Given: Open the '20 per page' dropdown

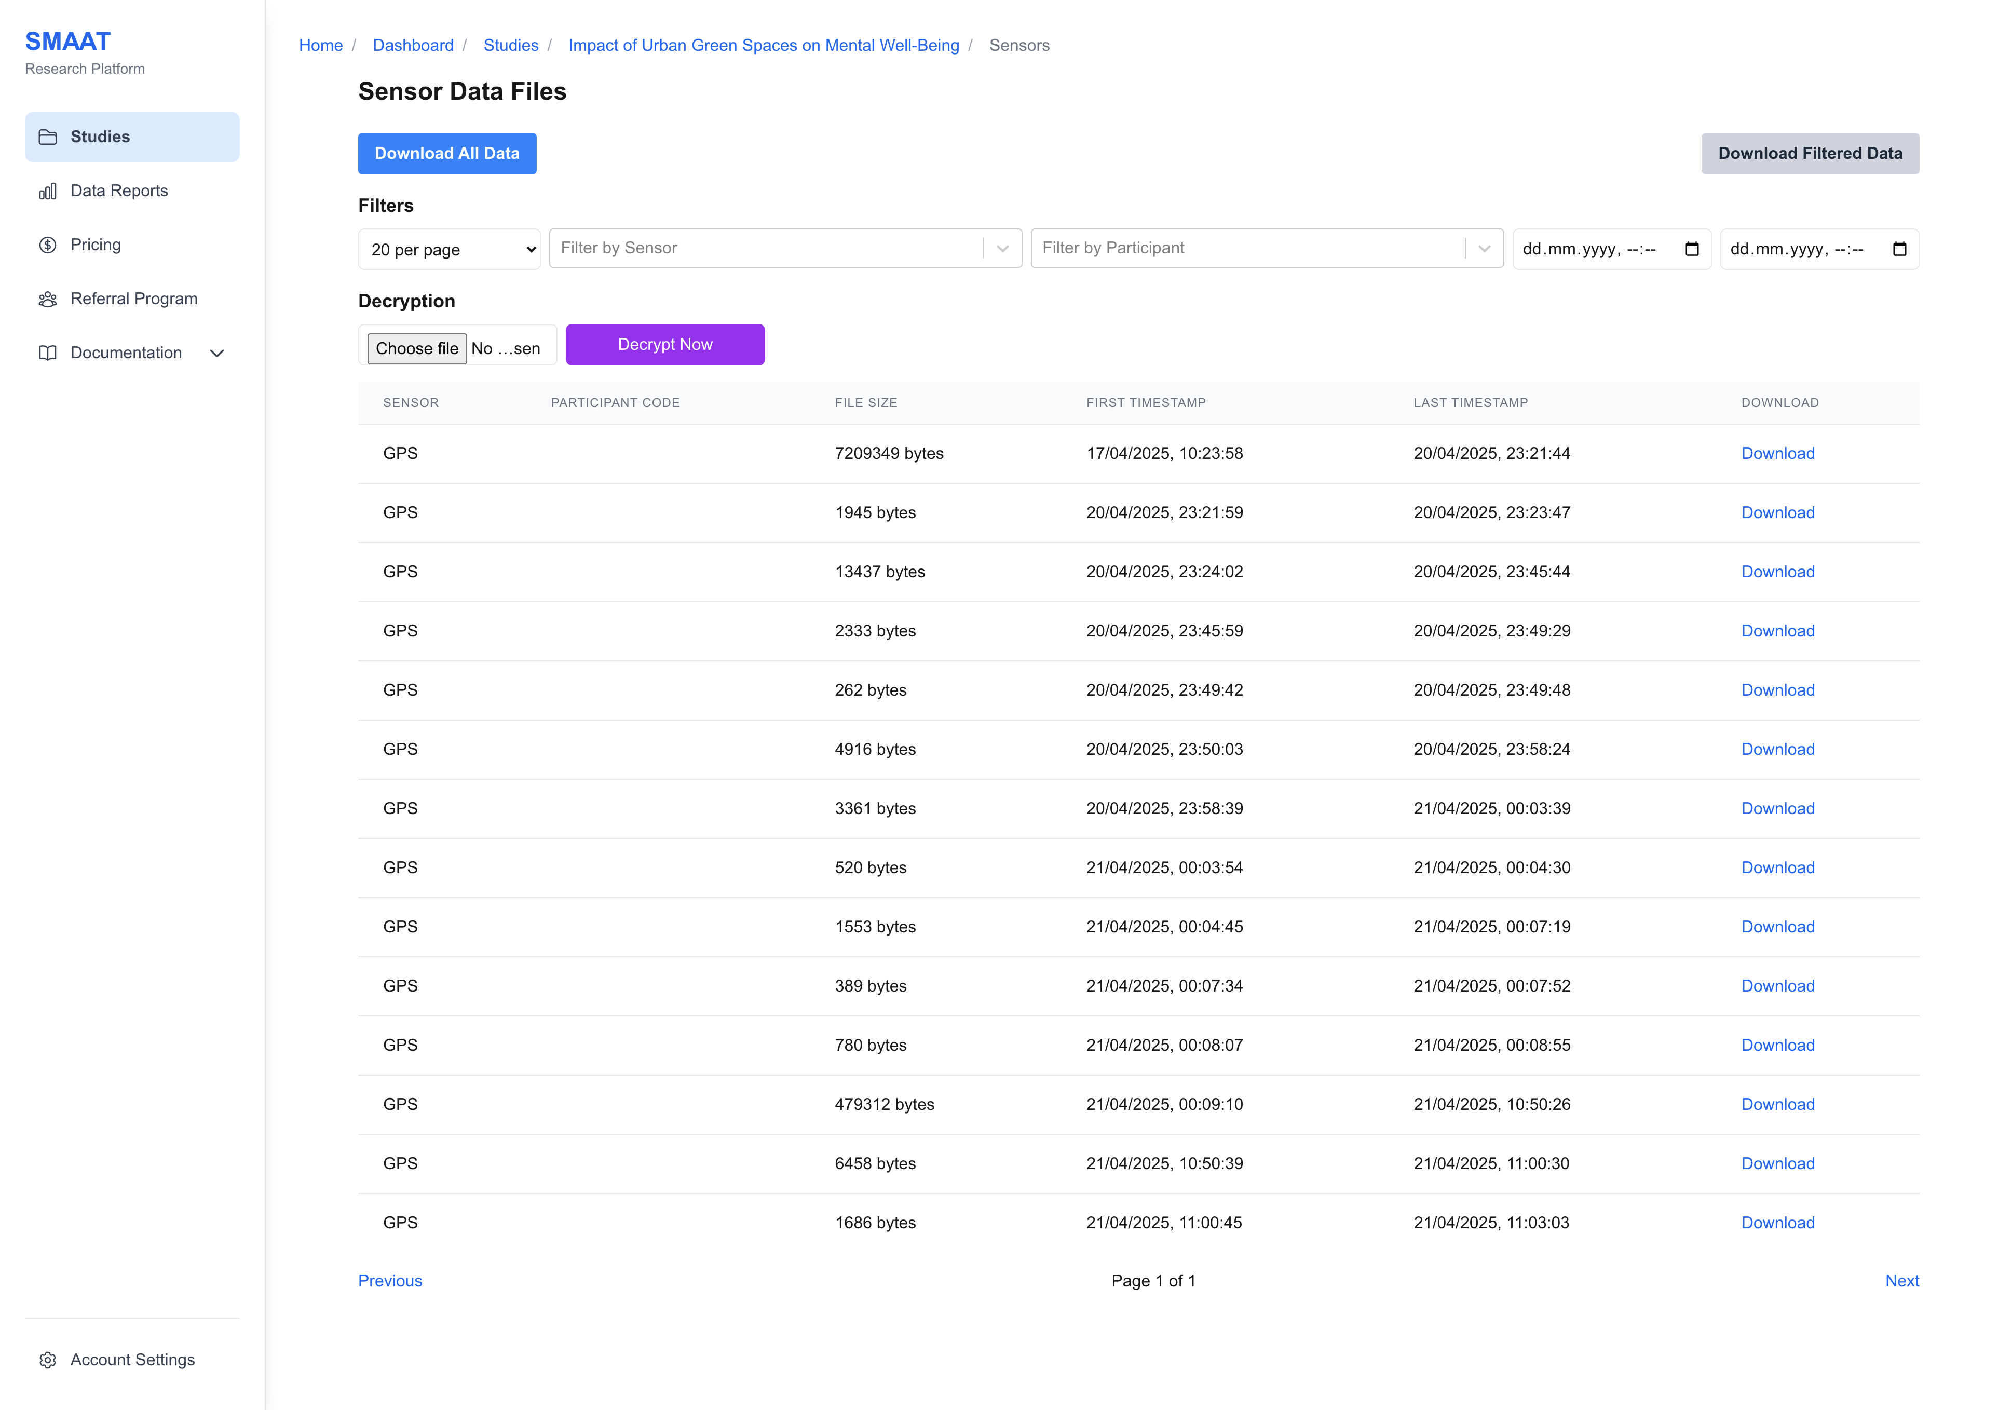Looking at the screenshot, I should pyautogui.click(x=448, y=249).
